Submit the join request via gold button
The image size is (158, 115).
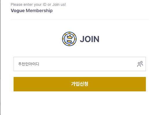[80, 84]
